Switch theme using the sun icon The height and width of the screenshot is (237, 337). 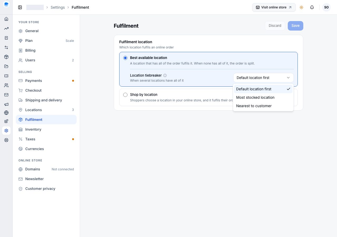pyautogui.click(x=301, y=7)
